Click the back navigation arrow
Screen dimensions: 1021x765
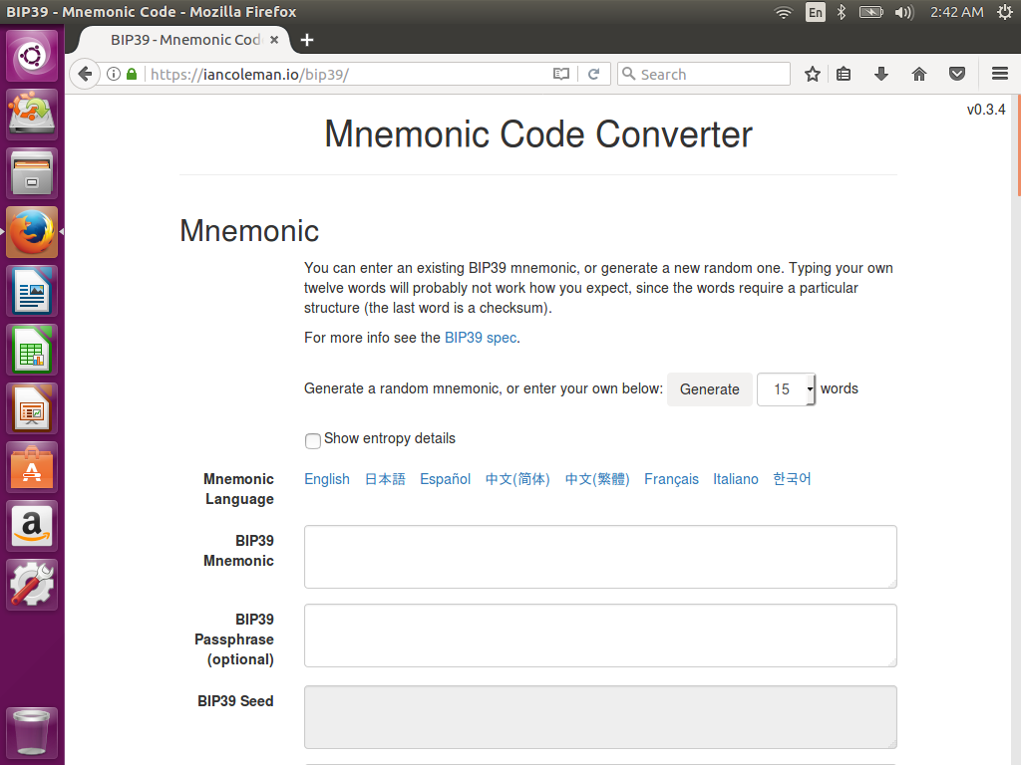[x=86, y=73]
